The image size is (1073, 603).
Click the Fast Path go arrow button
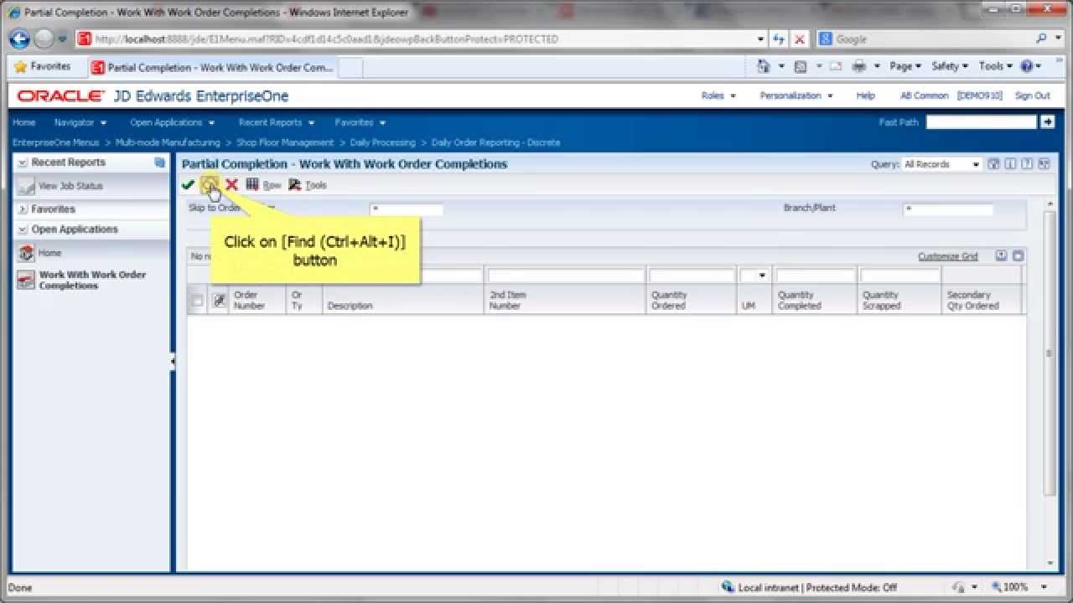1047,122
